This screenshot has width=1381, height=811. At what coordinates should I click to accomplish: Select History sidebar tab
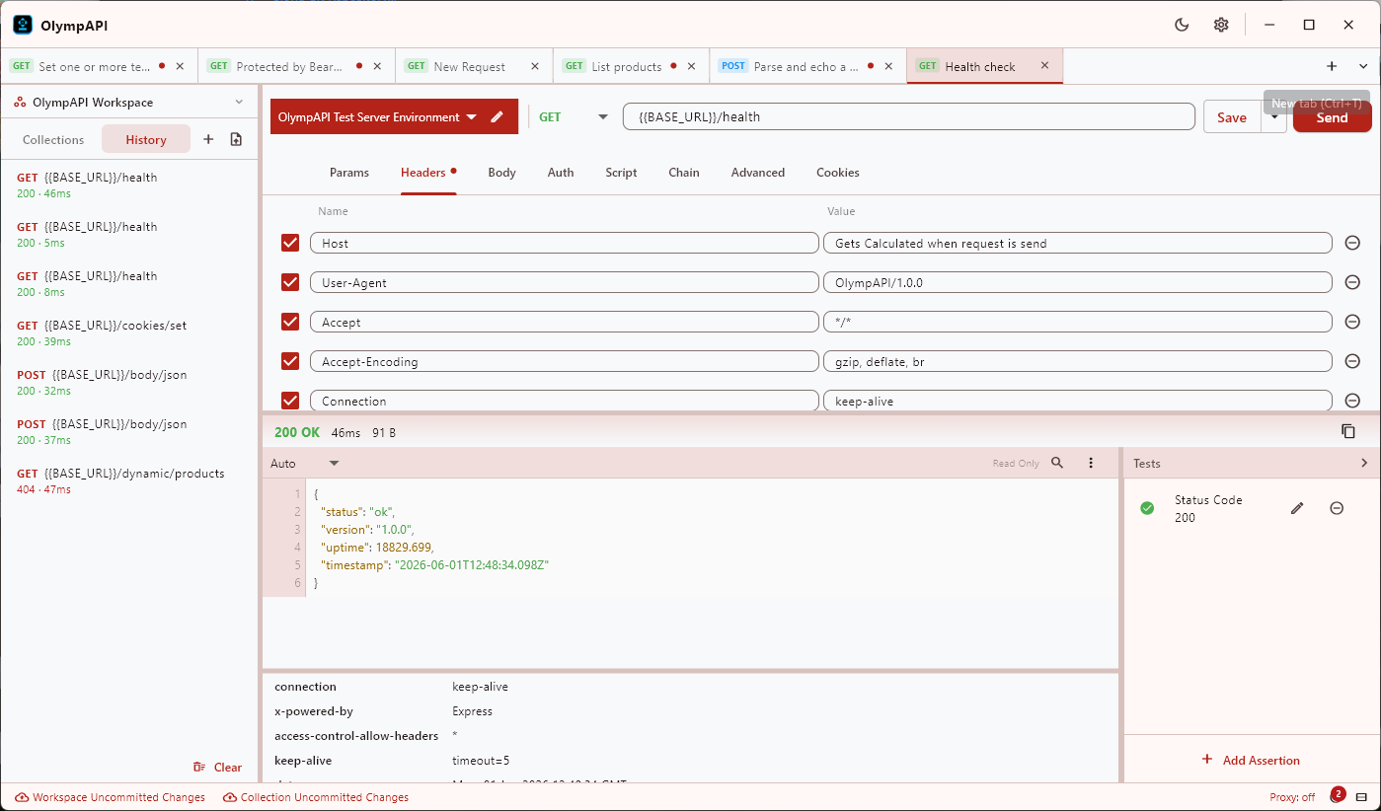[x=146, y=139]
